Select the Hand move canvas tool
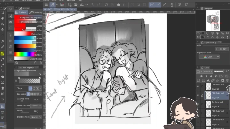 click(x=2, y=18)
